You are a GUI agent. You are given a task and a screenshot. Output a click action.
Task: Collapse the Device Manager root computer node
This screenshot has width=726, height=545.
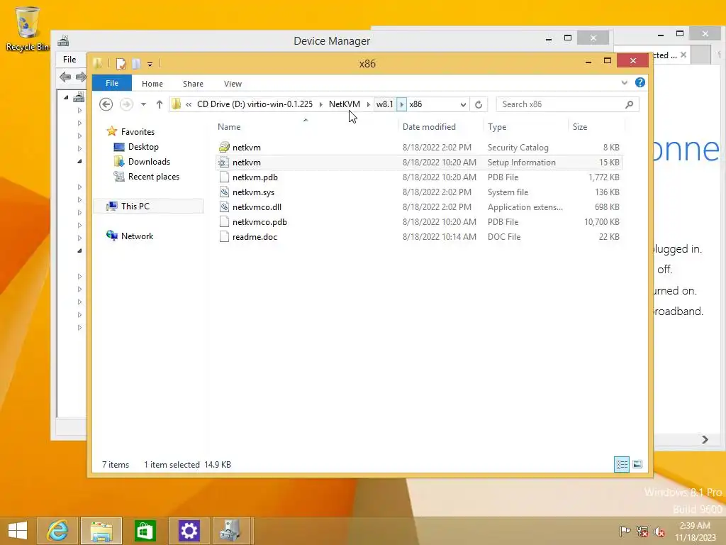(66, 97)
